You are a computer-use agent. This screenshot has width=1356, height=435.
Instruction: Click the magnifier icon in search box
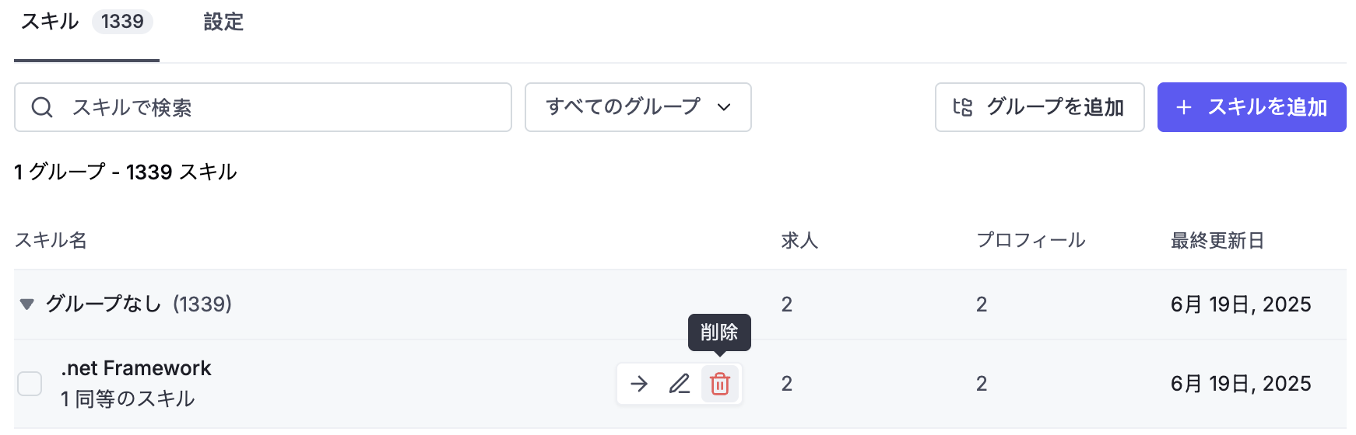tap(42, 107)
